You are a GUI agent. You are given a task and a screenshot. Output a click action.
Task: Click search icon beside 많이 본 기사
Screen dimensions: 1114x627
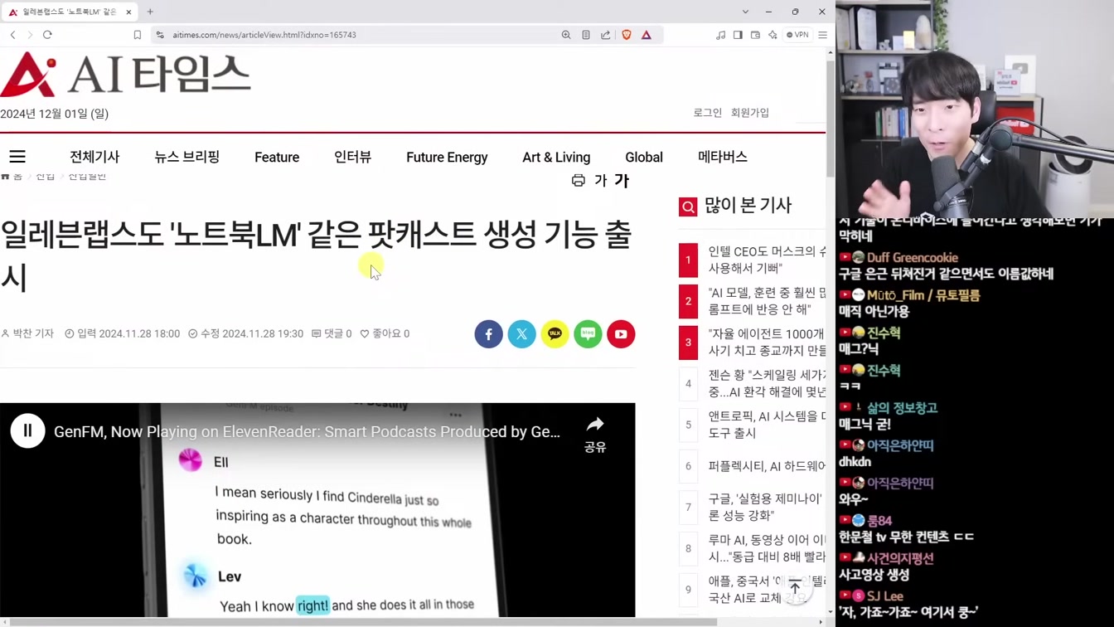click(x=688, y=207)
